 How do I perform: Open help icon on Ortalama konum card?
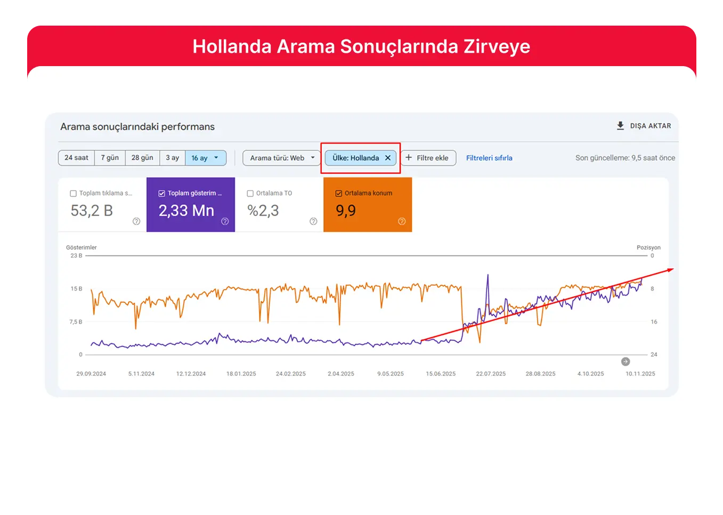pos(402,221)
